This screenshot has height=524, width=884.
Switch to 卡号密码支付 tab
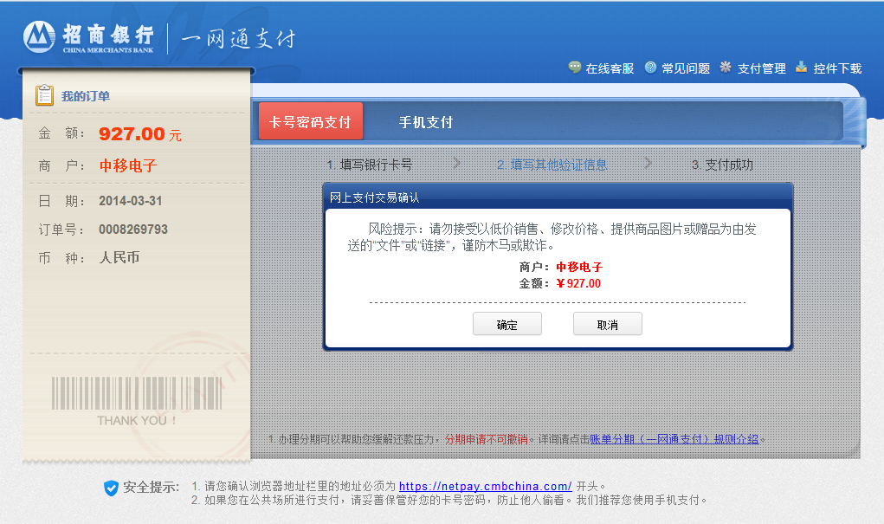(x=311, y=121)
